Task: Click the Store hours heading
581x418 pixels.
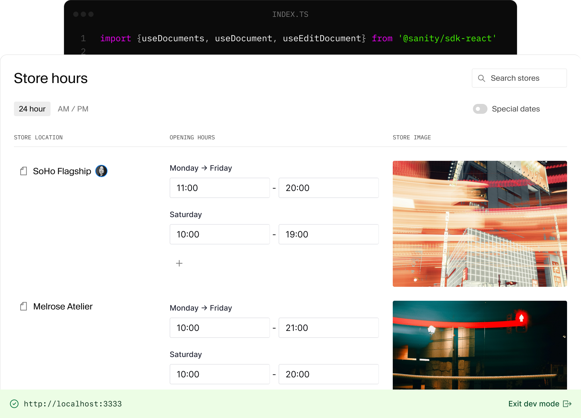Action: [x=51, y=78]
